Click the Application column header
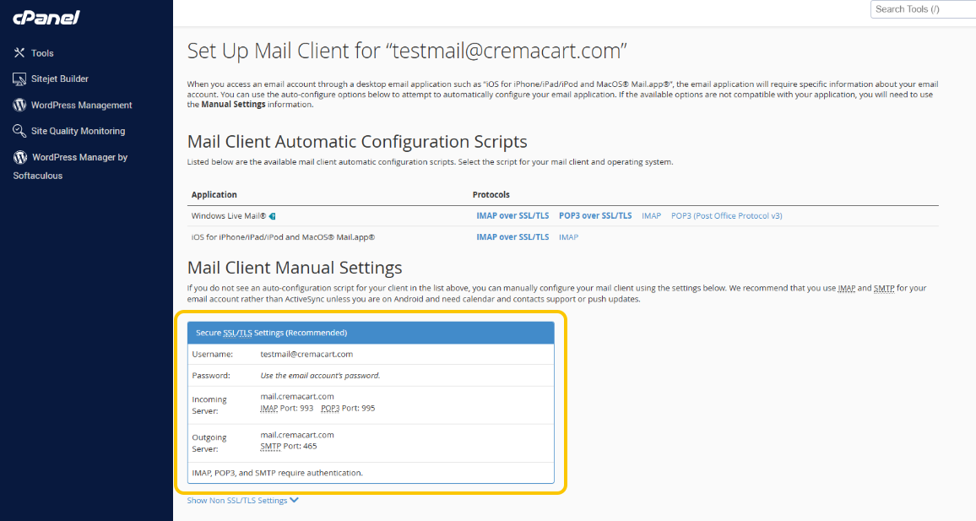 (x=214, y=195)
